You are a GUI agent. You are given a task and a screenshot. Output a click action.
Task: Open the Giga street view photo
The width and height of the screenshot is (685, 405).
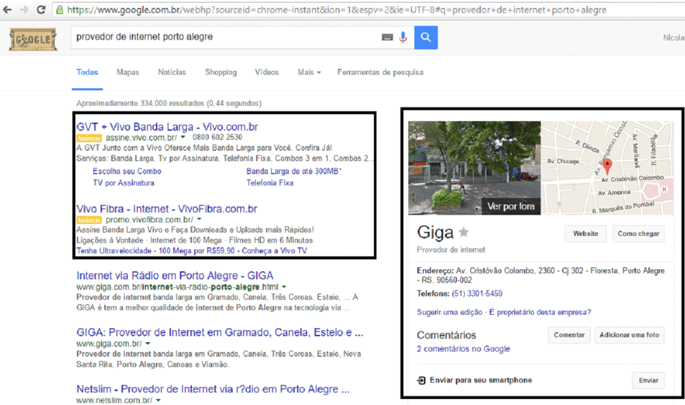pos(474,168)
